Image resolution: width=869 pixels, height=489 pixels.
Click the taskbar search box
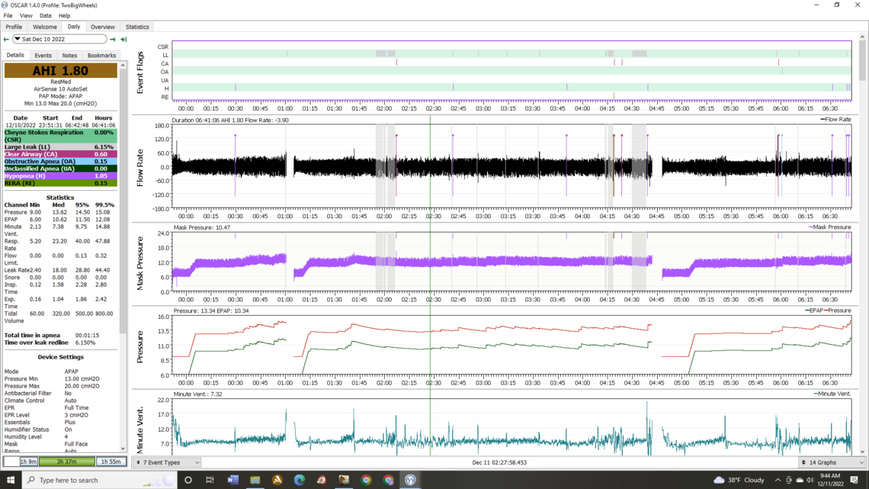click(99, 480)
